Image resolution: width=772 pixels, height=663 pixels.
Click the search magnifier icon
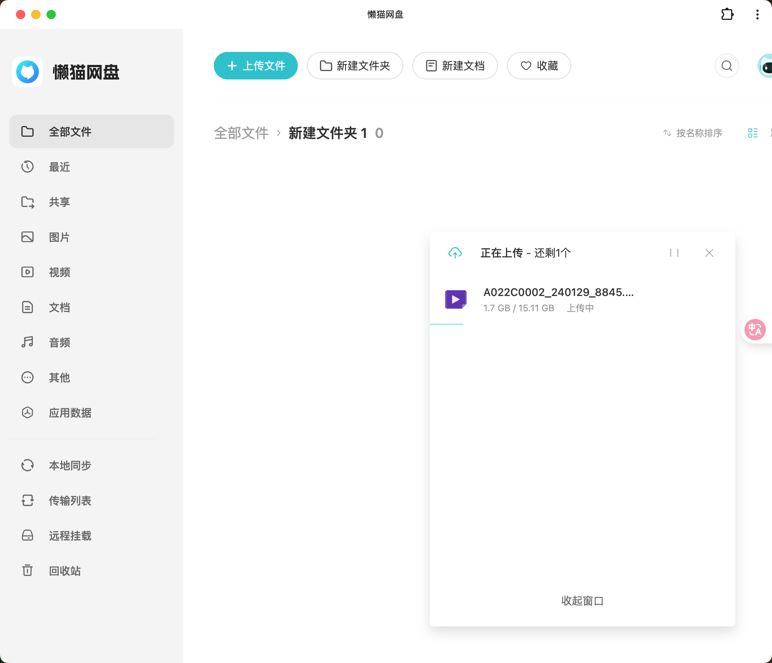(x=727, y=66)
